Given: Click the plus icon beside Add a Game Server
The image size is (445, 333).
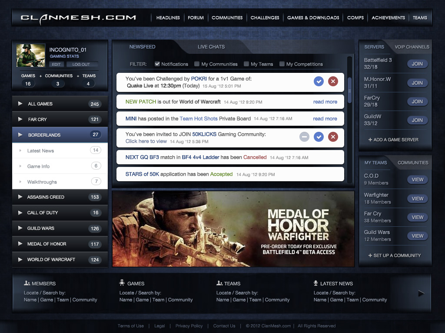Looking at the screenshot, I should pyautogui.click(x=370, y=140).
